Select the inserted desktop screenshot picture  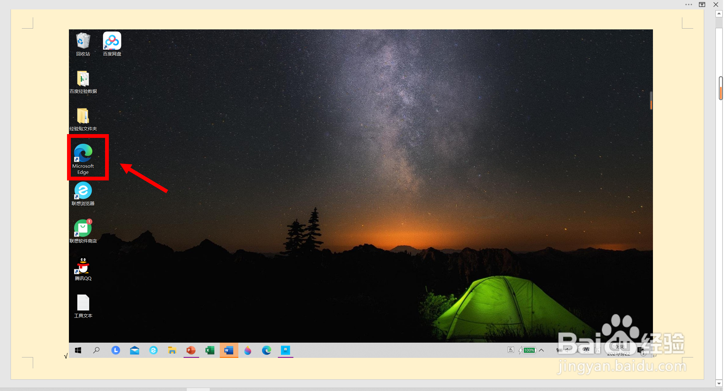pyautogui.click(x=361, y=193)
